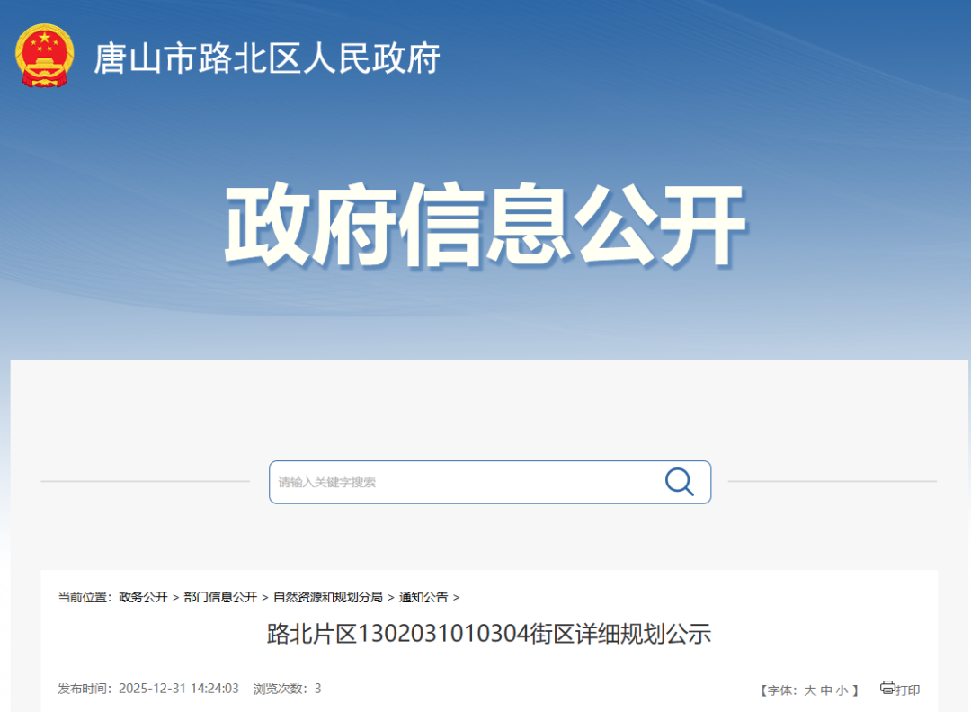The image size is (971, 712).
Task: Click the printer icon
Action: [x=887, y=688]
